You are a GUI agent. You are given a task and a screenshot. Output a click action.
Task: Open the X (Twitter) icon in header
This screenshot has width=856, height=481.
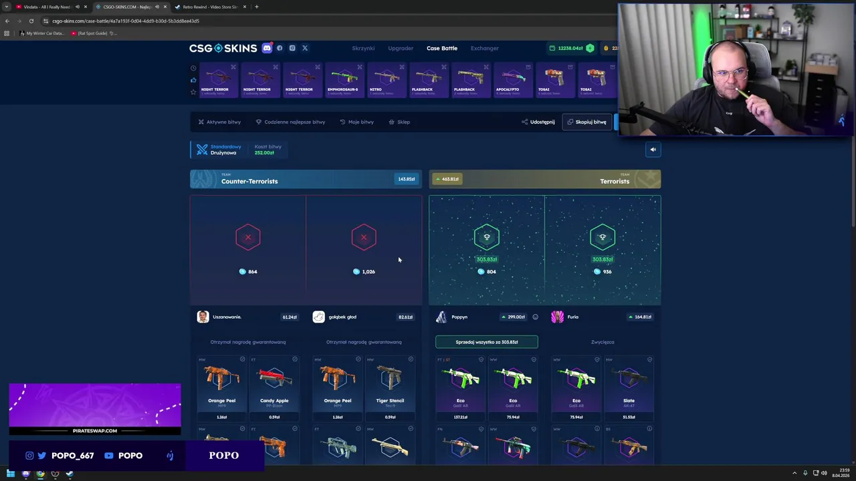point(305,48)
